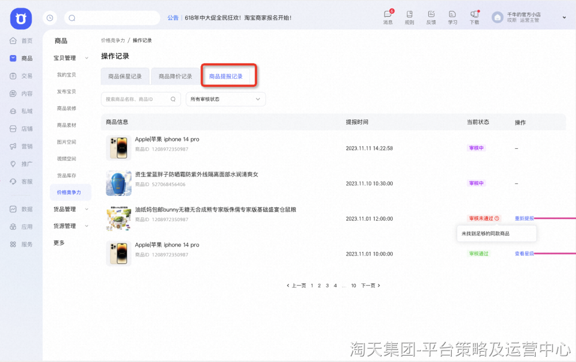Open 营销 in left sidebar
The height and width of the screenshot is (362, 576).
(x=21, y=147)
